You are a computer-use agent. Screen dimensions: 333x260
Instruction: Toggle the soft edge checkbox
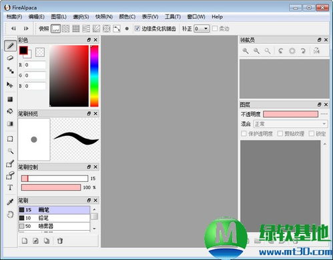pyautogui.click(x=215, y=29)
